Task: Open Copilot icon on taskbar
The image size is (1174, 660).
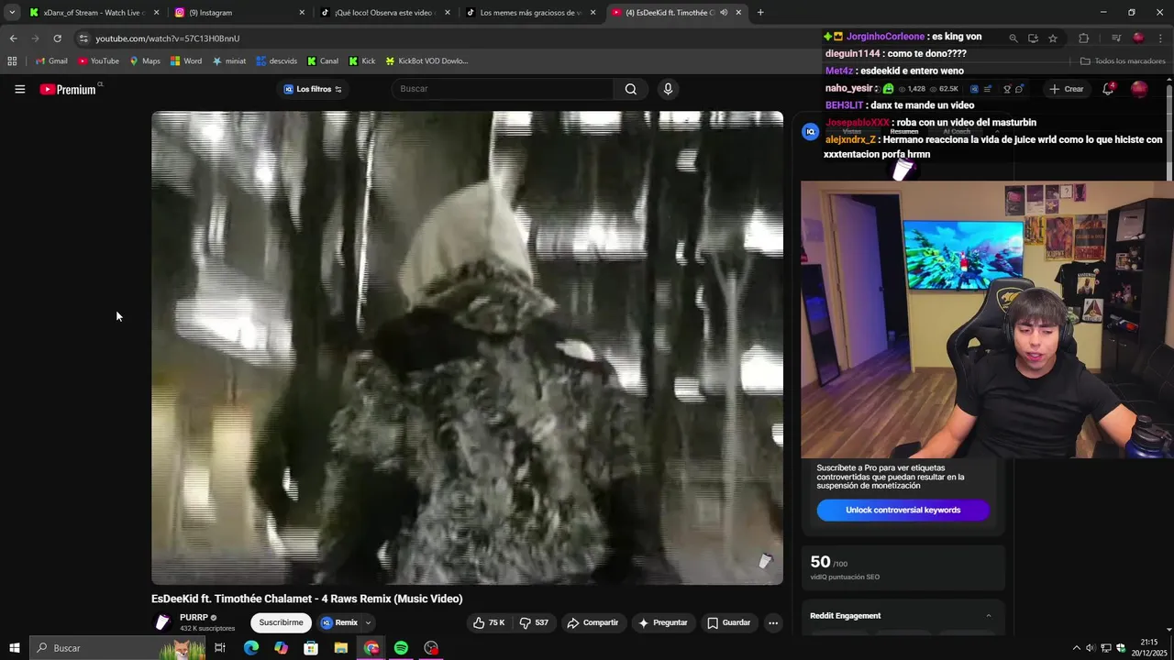Action: 281,648
